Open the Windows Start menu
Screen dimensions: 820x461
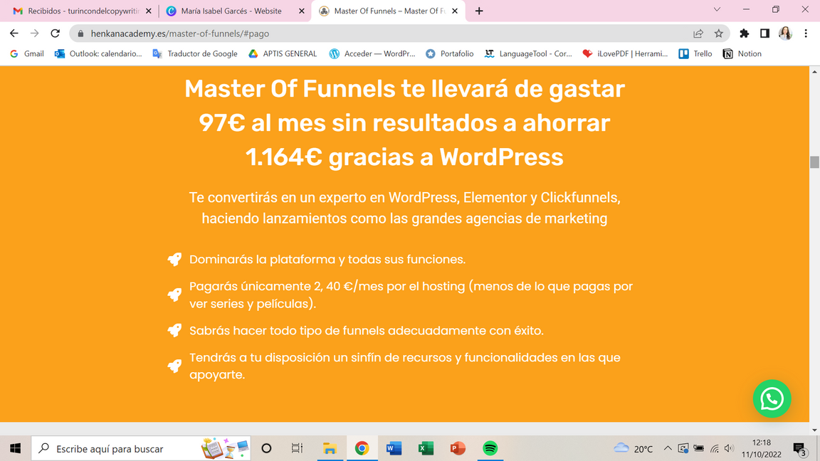[15, 448]
